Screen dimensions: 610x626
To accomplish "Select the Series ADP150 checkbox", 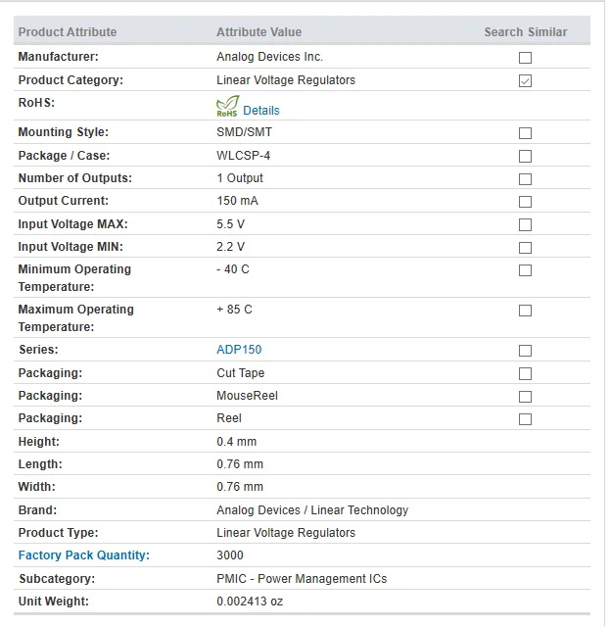I will pyautogui.click(x=525, y=351).
